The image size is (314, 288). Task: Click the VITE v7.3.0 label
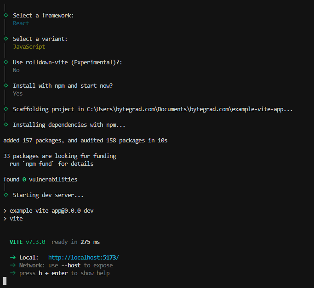[27, 242]
